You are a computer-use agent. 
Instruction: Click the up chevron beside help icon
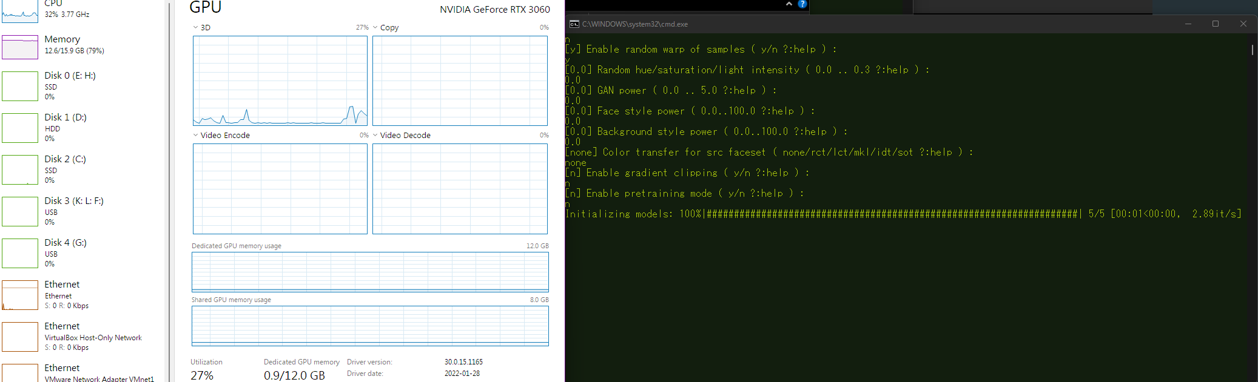click(x=789, y=4)
